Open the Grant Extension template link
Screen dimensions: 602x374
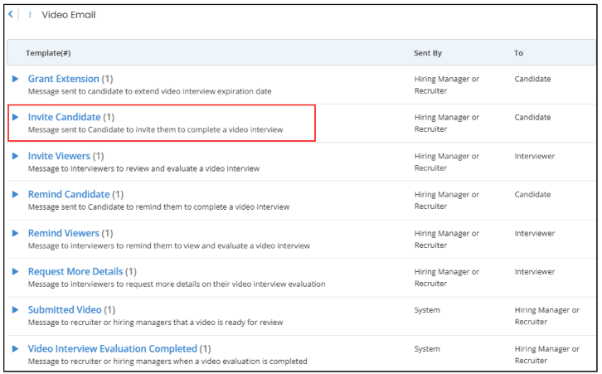(x=63, y=79)
